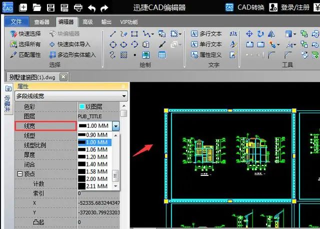This screenshot has width=320, height=229.
Task: Select the Ellipse draw tool
Action: click(x=123, y=45)
